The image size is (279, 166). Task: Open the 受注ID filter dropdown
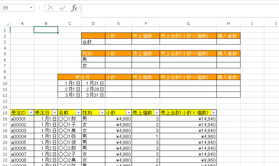[x=31, y=113]
